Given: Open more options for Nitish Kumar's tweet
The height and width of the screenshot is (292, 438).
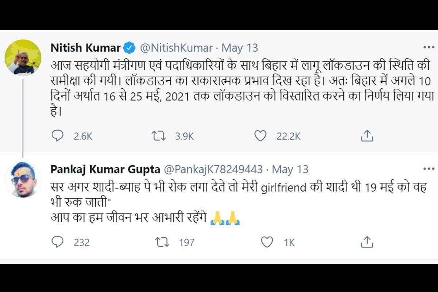Looking at the screenshot, I should (x=429, y=47).
